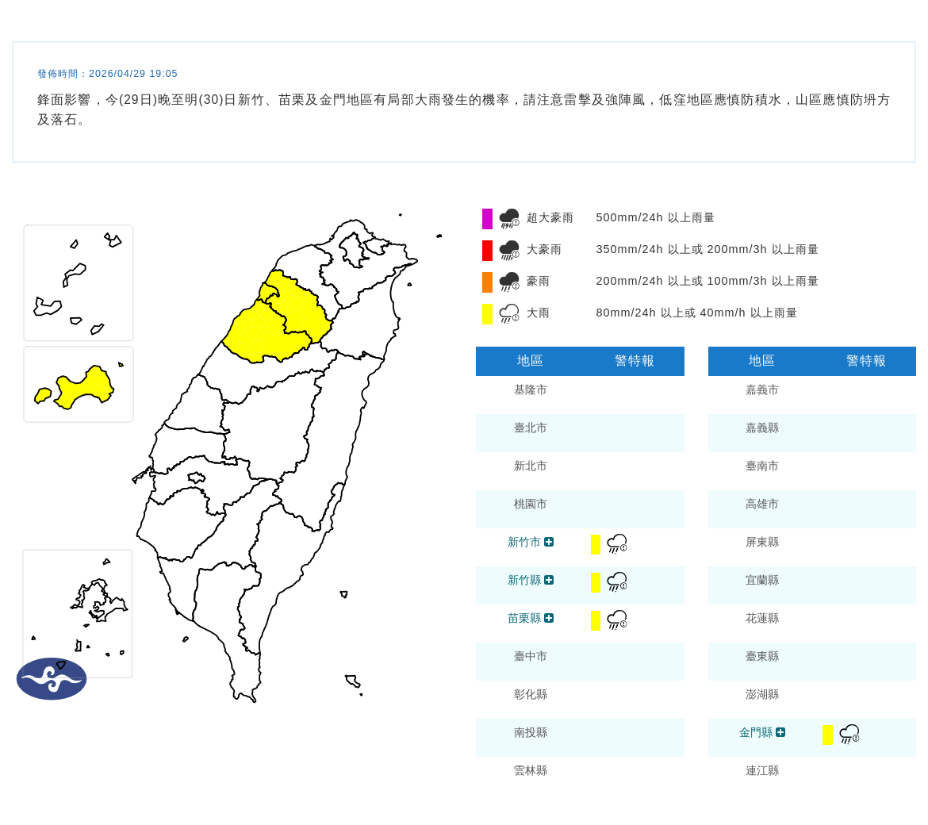Expand the 新竹縣 plus expander
The image size is (928, 825).
coord(550,580)
